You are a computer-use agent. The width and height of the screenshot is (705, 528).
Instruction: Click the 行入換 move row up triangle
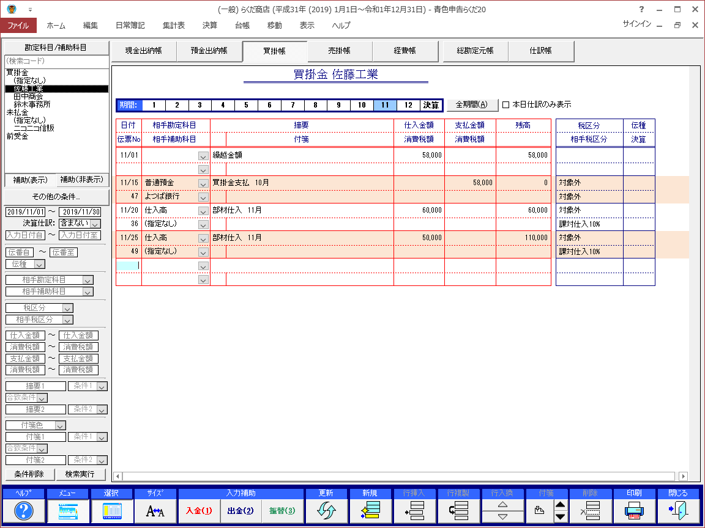click(x=502, y=505)
